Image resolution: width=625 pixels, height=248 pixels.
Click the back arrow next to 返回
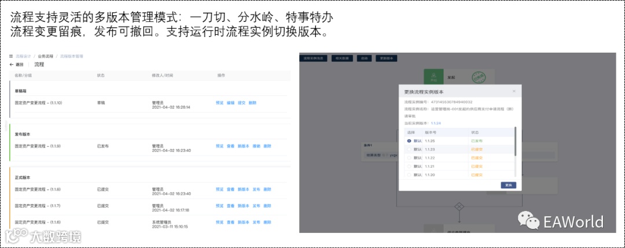(x=12, y=64)
